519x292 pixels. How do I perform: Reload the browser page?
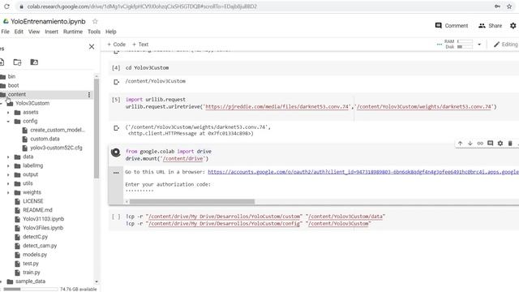[6, 6]
